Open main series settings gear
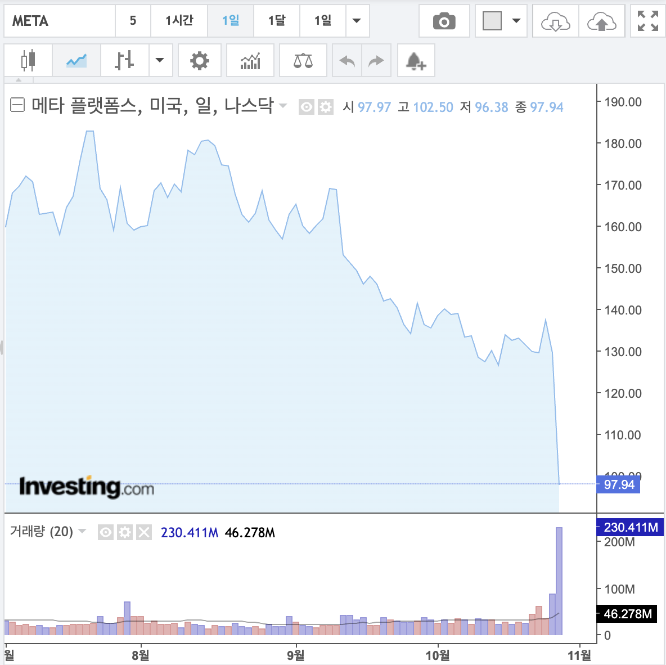Screen dimensions: 666x665 [326, 107]
